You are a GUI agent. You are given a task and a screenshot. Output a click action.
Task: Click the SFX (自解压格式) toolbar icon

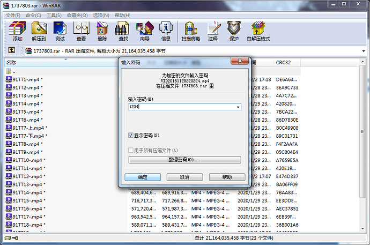click(x=258, y=31)
